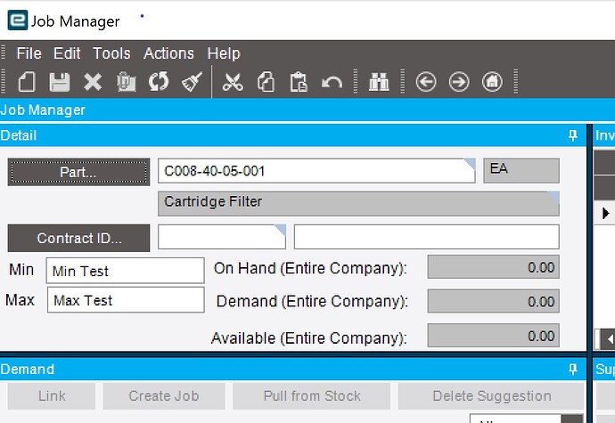
Task: Click the Part... button
Action: 78,172
